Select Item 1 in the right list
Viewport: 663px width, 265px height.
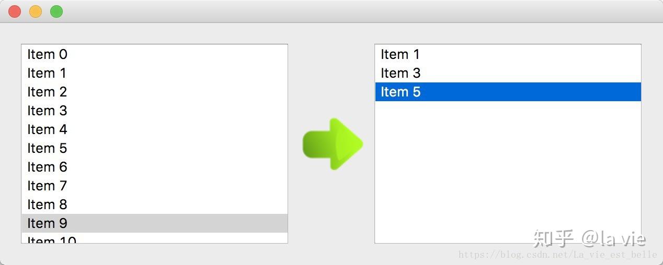(x=401, y=54)
